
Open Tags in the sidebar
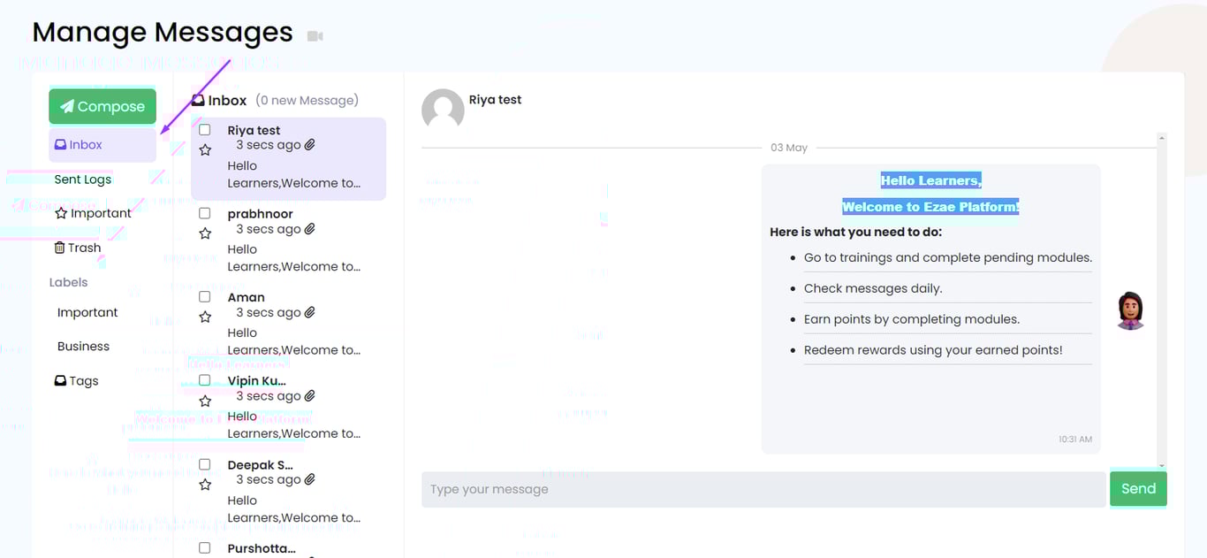(x=76, y=381)
